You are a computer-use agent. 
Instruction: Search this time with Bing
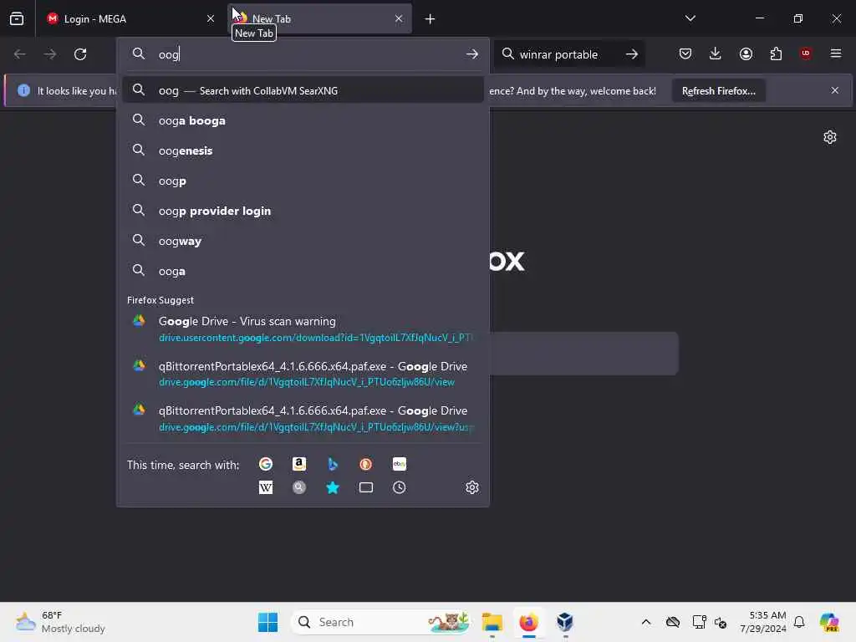[x=333, y=464]
